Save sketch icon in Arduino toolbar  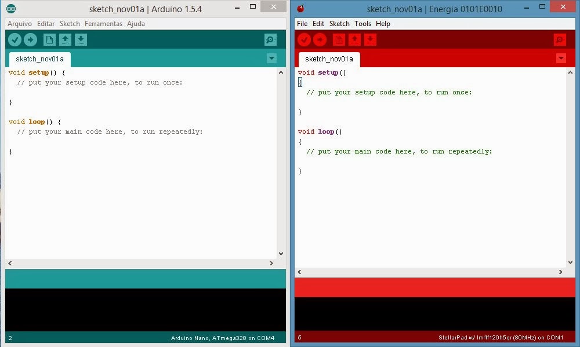pyautogui.click(x=81, y=39)
